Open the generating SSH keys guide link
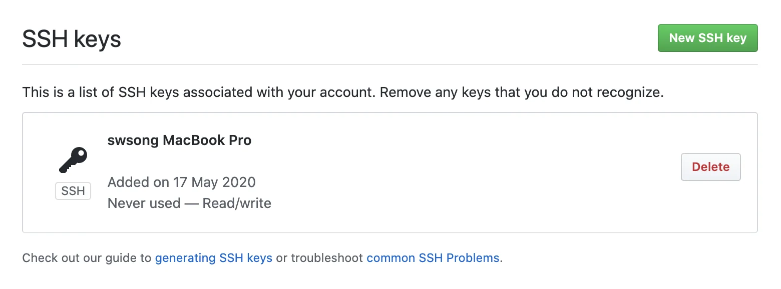This screenshot has width=781, height=289. 214,258
